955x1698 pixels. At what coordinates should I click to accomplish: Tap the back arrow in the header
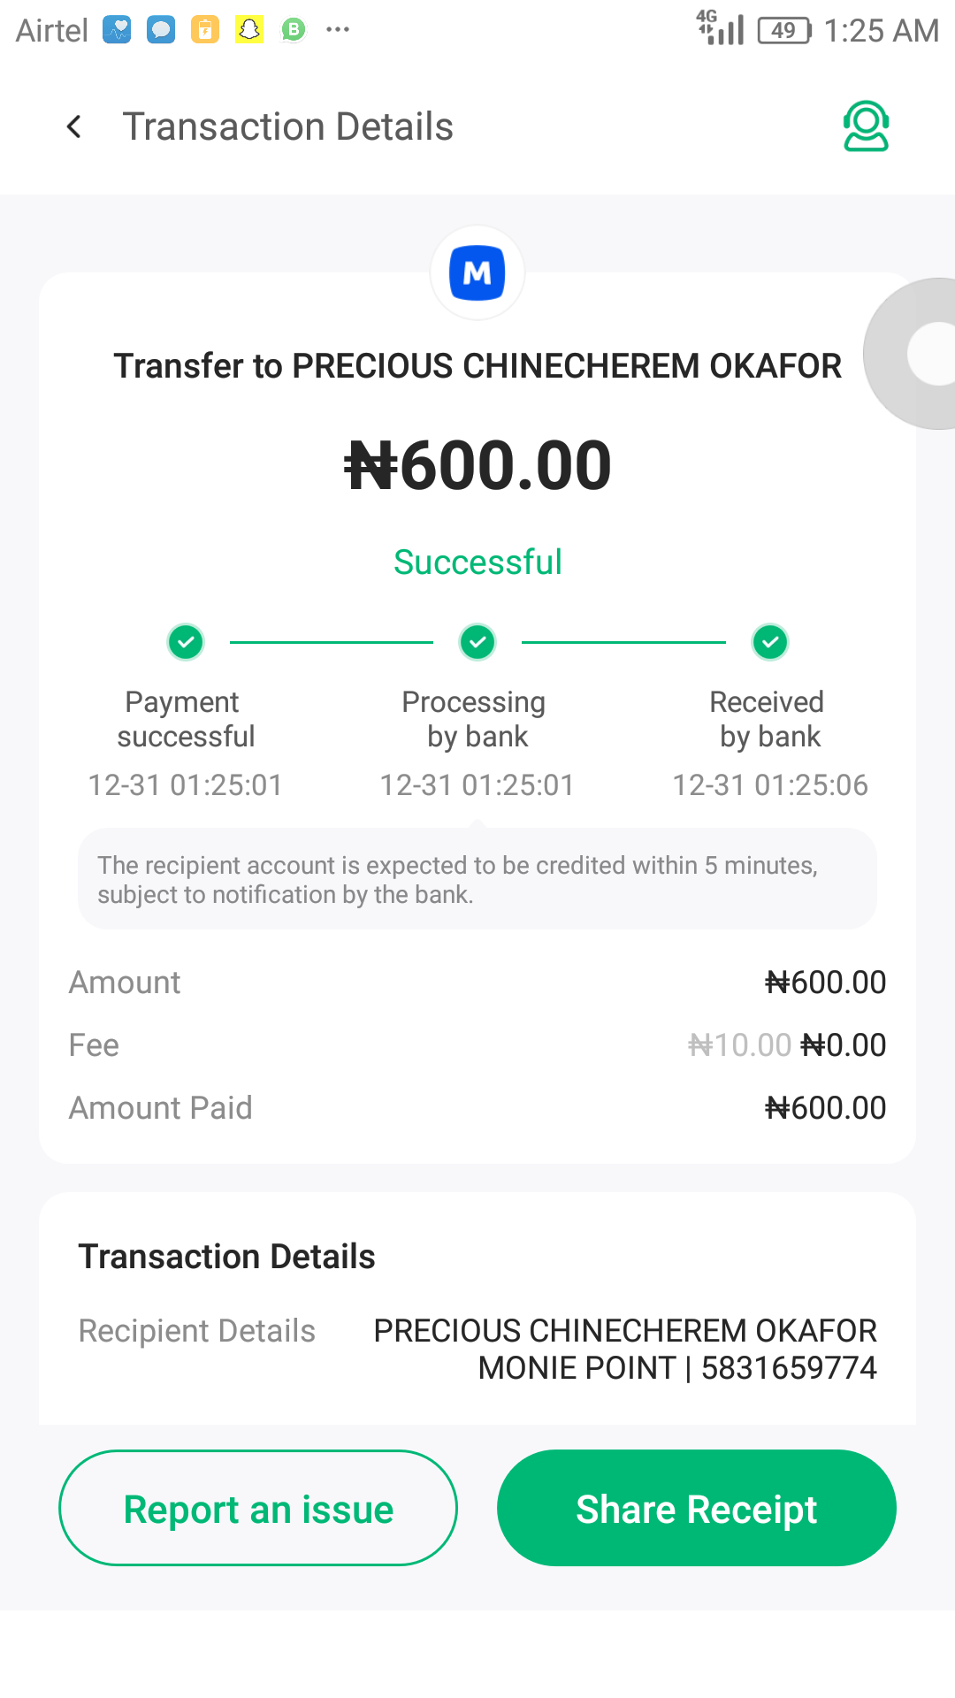74,126
